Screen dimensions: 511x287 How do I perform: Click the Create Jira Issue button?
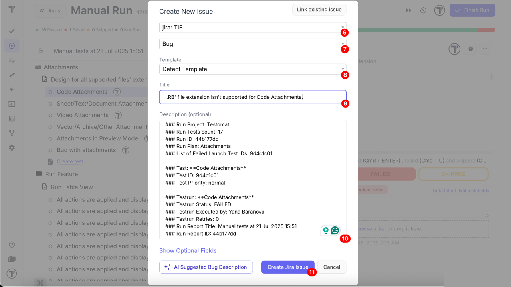click(x=288, y=267)
